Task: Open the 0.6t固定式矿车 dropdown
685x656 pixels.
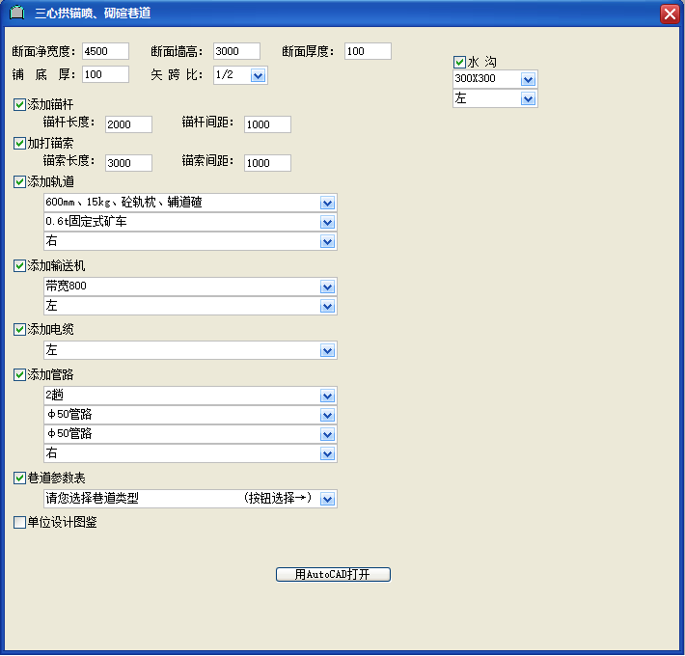Action: 327,222
